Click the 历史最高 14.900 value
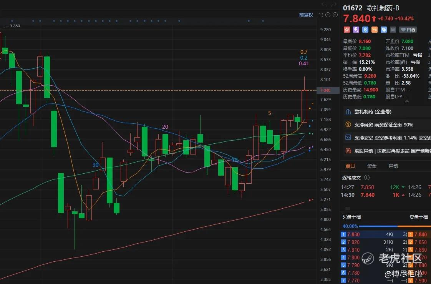 371,90
